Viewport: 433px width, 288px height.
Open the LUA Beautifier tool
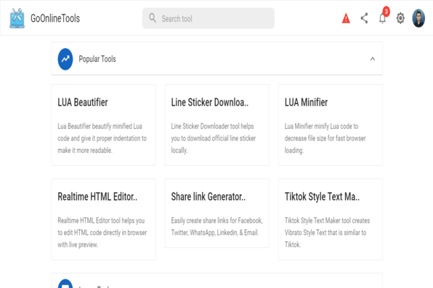(104, 125)
